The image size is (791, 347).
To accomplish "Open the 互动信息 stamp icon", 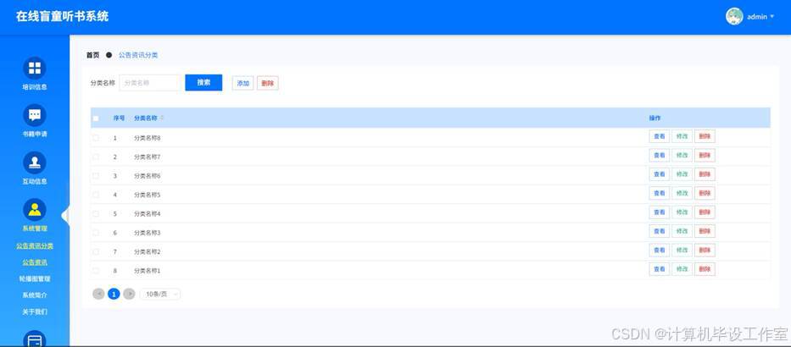I will [x=34, y=162].
